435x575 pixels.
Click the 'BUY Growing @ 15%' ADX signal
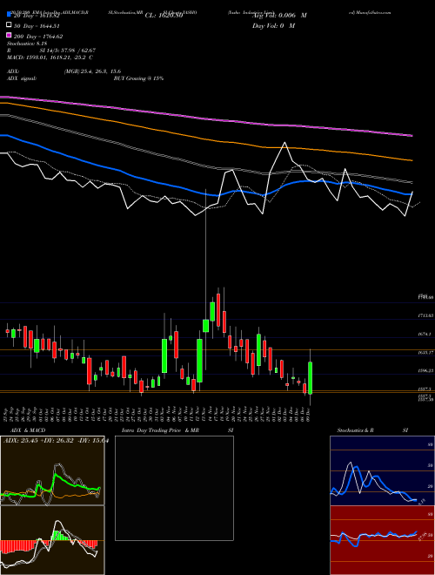tap(138, 78)
